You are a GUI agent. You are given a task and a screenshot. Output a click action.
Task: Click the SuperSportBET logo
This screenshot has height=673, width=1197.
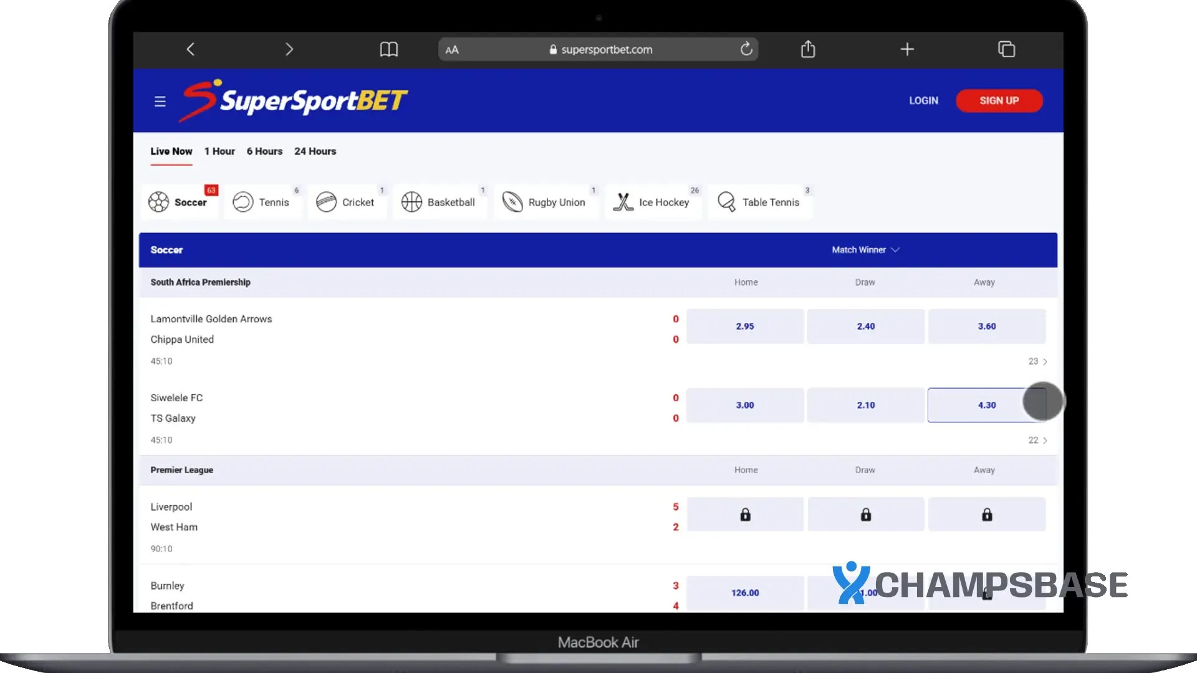294,100
